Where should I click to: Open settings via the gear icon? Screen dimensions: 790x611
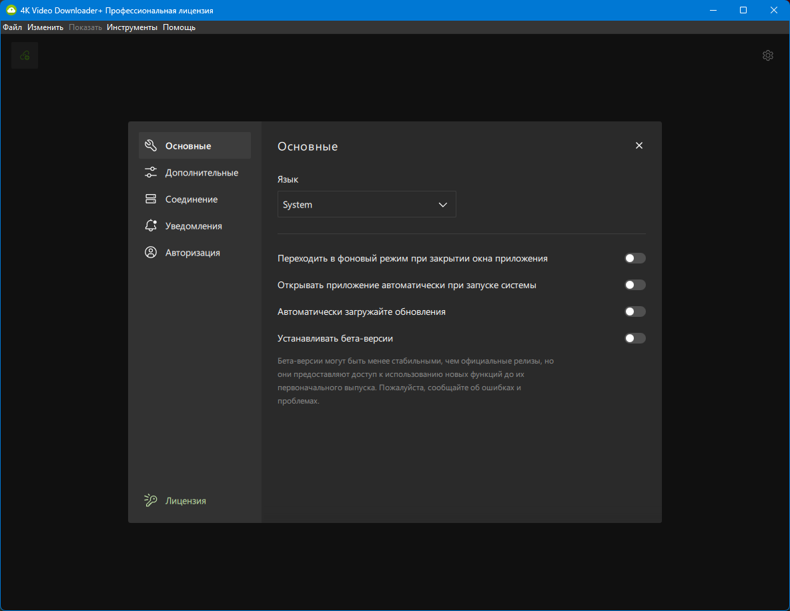[x=767, y=55]
